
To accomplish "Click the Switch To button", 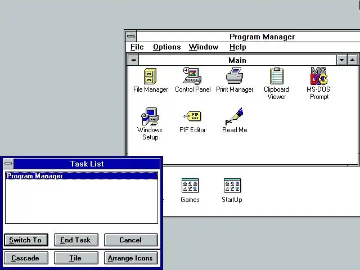I will pyautogui.click(x=26, y=240).
